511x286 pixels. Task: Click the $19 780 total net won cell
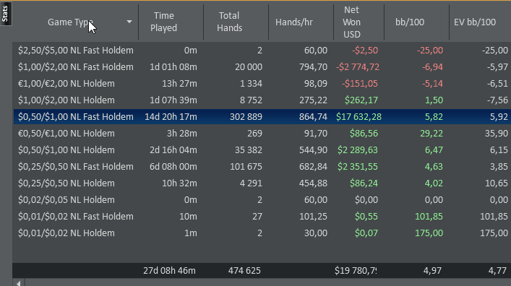pos(356,270)
